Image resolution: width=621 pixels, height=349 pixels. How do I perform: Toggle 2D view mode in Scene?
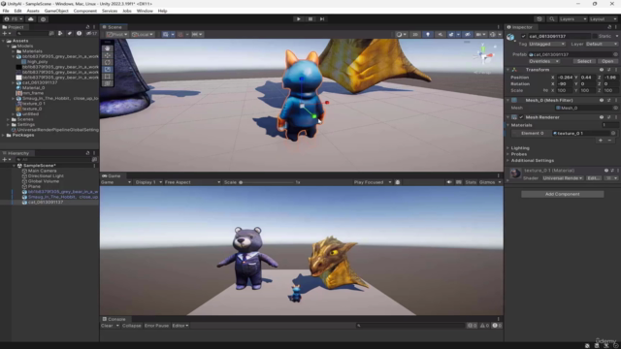point(415,35)
